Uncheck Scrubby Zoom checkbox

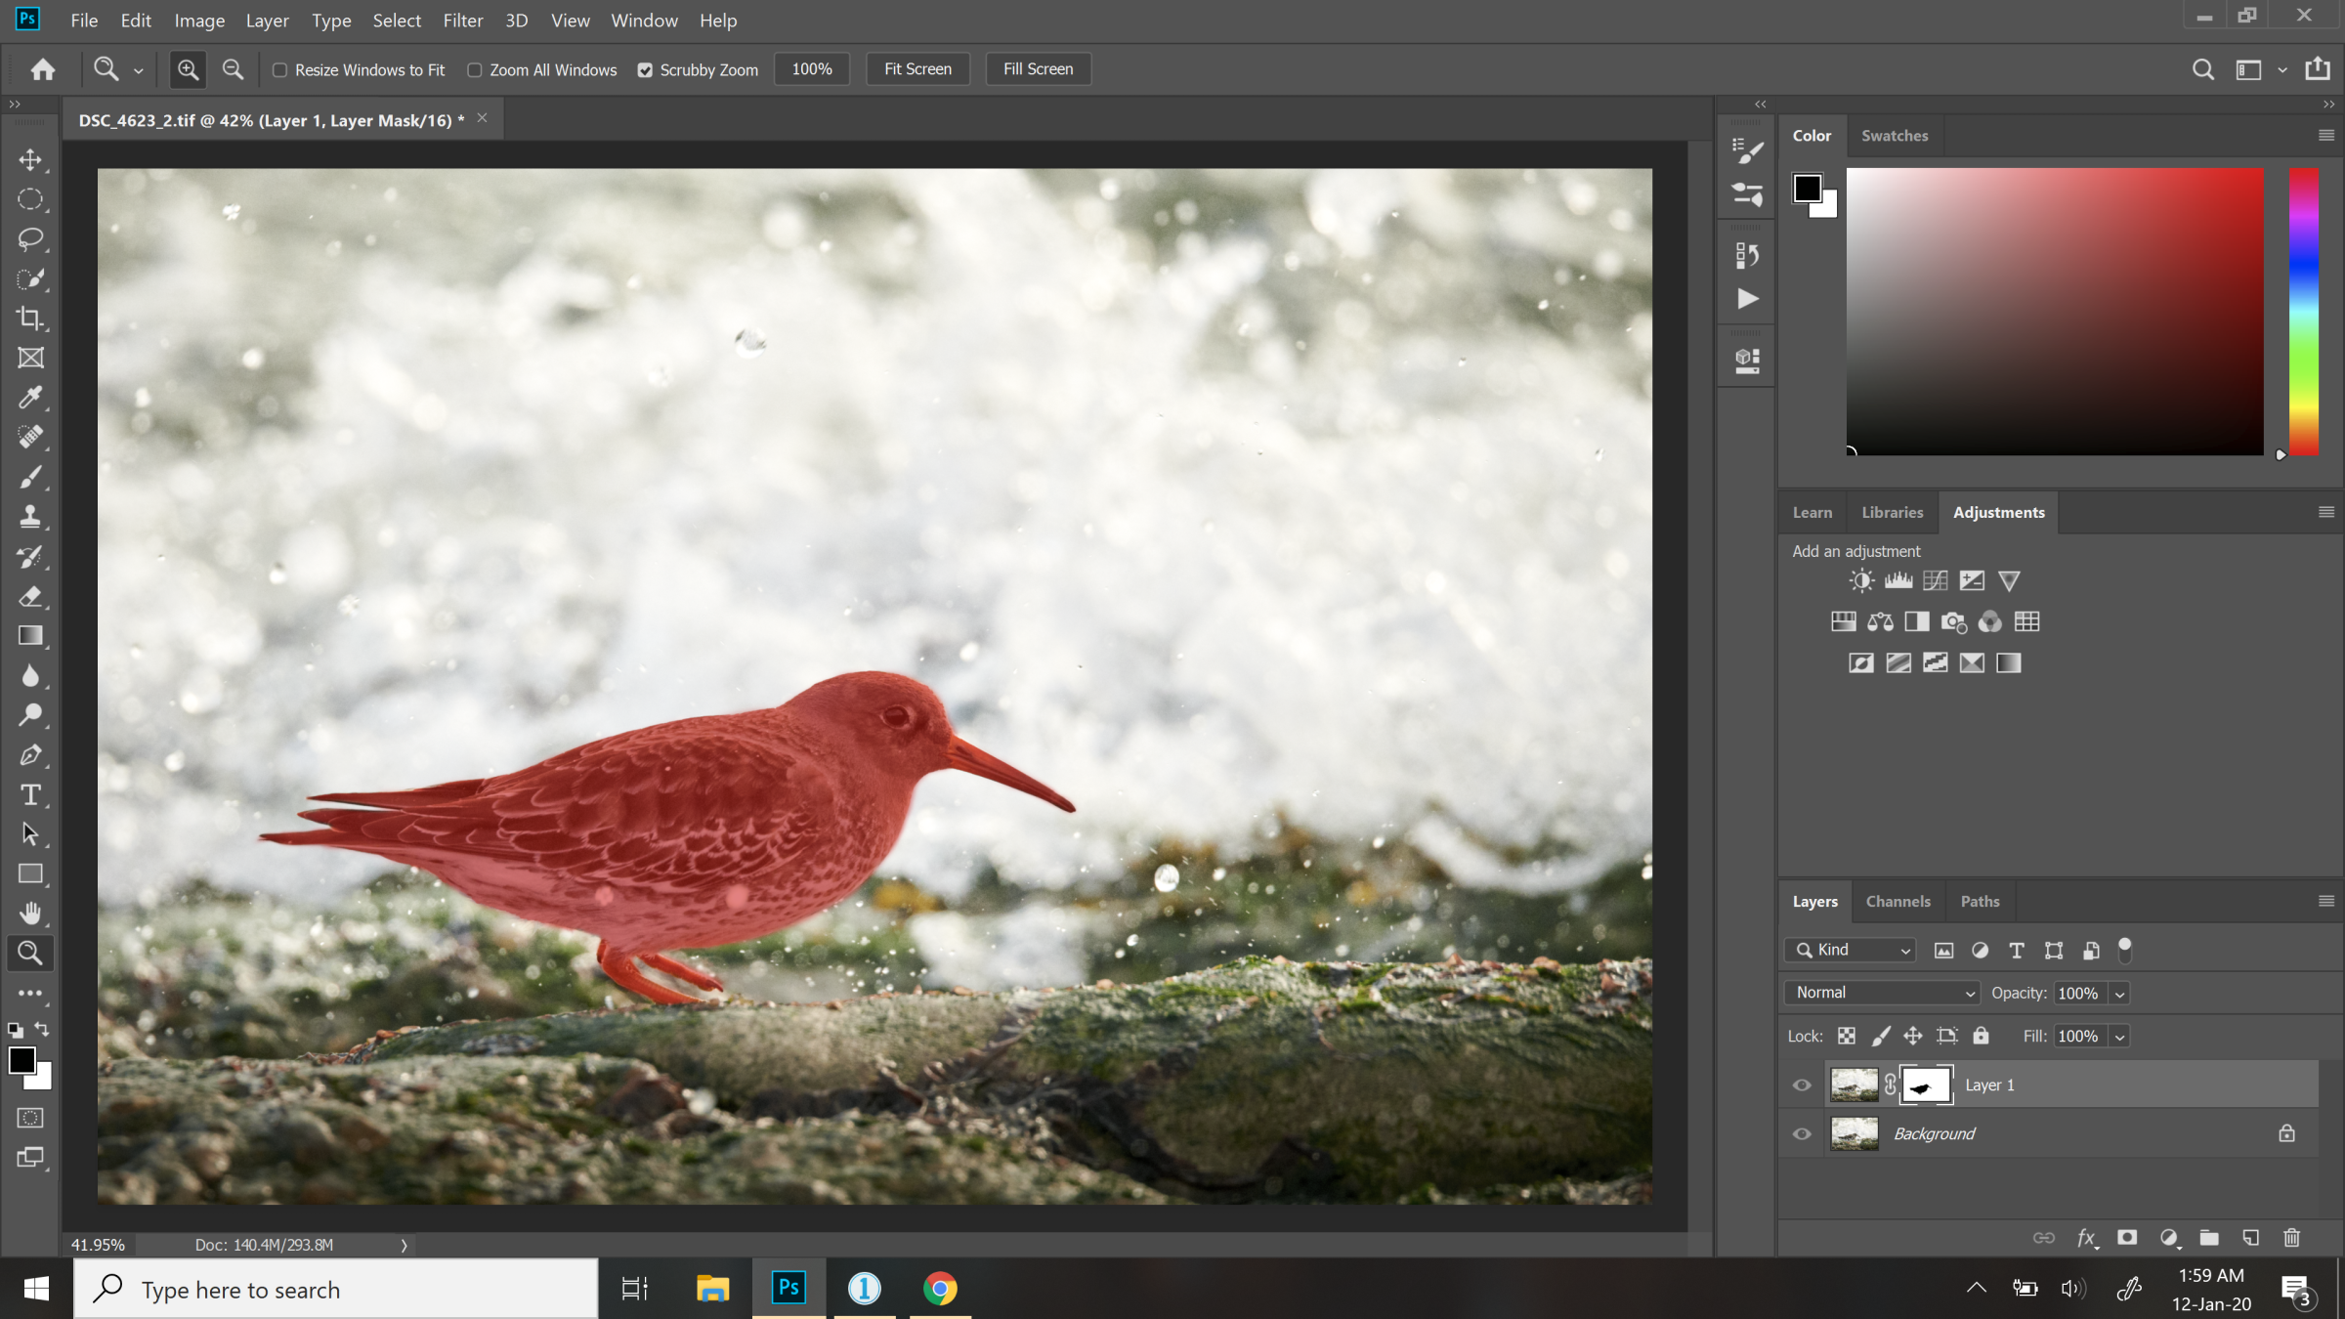645,70
